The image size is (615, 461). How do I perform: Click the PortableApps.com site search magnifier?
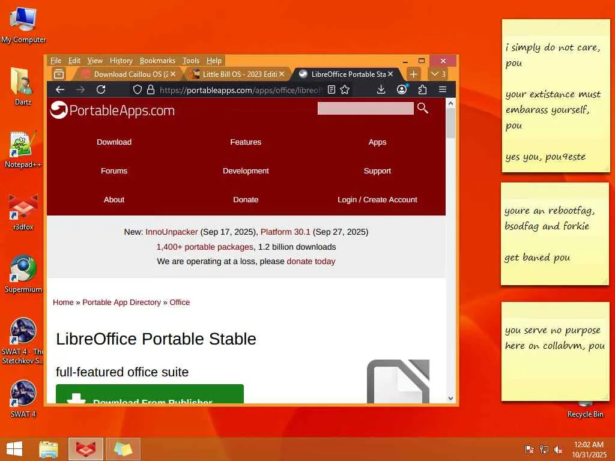(422, 108)
